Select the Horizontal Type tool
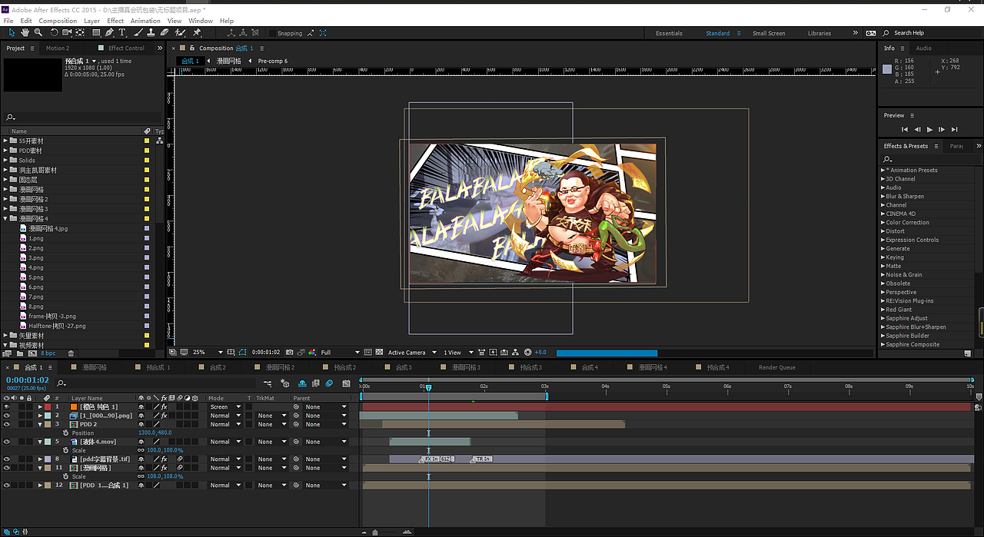984x537 pixels. 122,33
